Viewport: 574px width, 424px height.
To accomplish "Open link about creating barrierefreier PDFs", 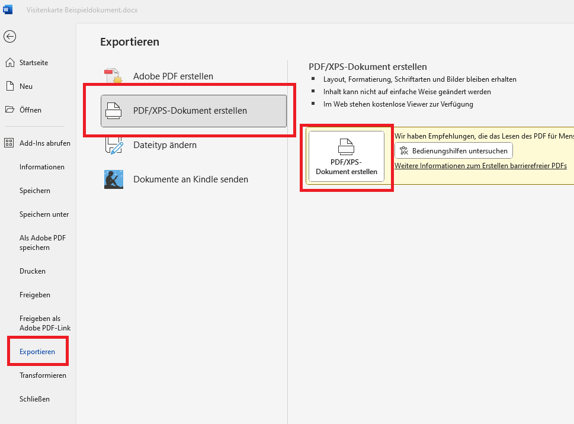I will pos(480,166).
